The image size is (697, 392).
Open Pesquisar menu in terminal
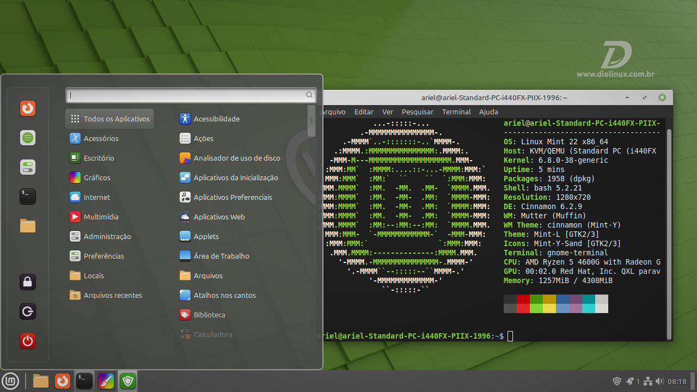pyautogui.click(x=418, y=112)
